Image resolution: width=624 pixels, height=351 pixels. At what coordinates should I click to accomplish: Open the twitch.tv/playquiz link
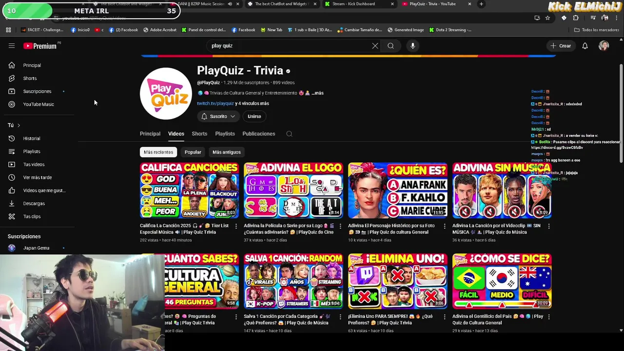click(215, 103)
